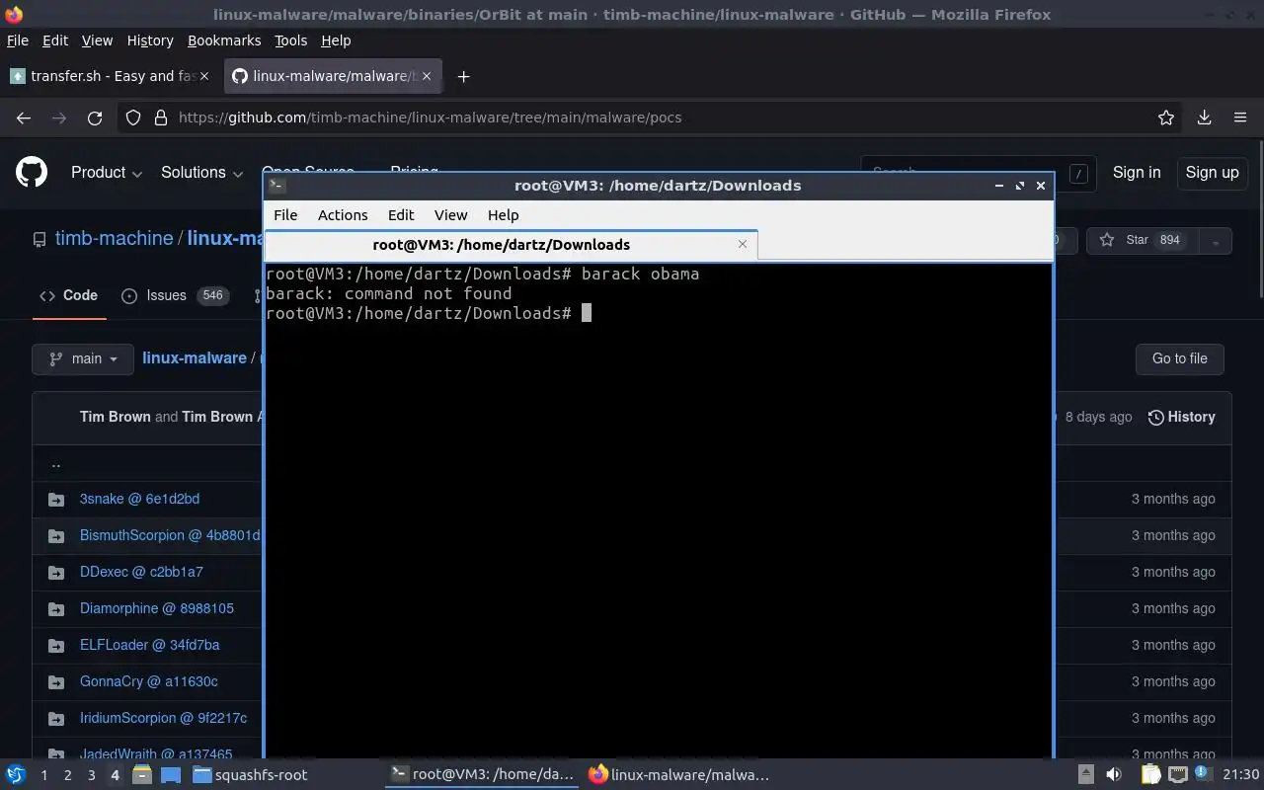Screen dimensions: 1264x790
Task: Click the Firefox page vertical scrollbar
Action: 1259,217
